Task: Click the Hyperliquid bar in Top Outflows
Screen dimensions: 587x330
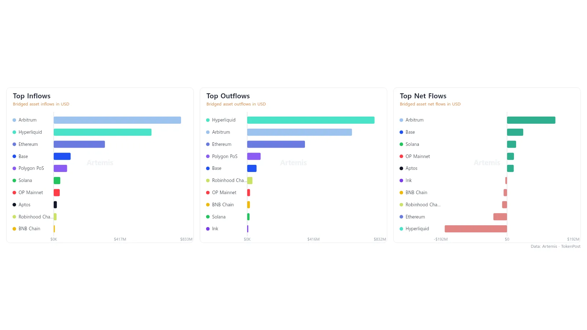Action: coord(311,120)
